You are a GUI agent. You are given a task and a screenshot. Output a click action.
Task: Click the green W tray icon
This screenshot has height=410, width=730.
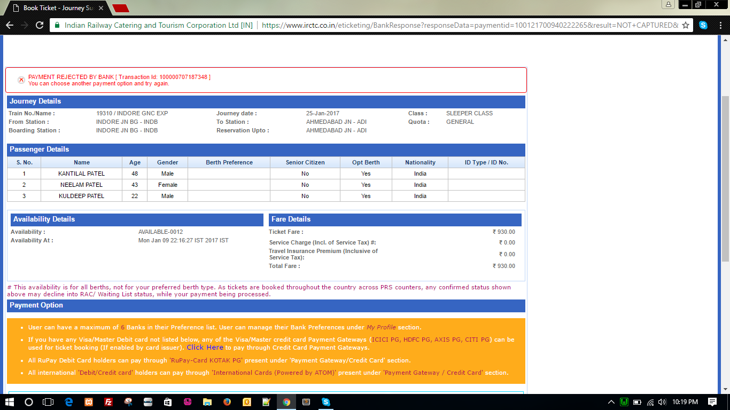pos(624,402)
